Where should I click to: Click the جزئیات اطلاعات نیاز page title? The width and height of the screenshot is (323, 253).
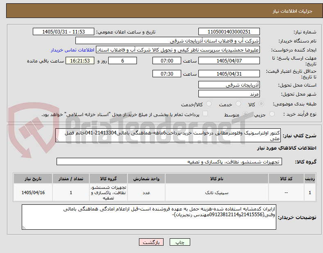293,11
